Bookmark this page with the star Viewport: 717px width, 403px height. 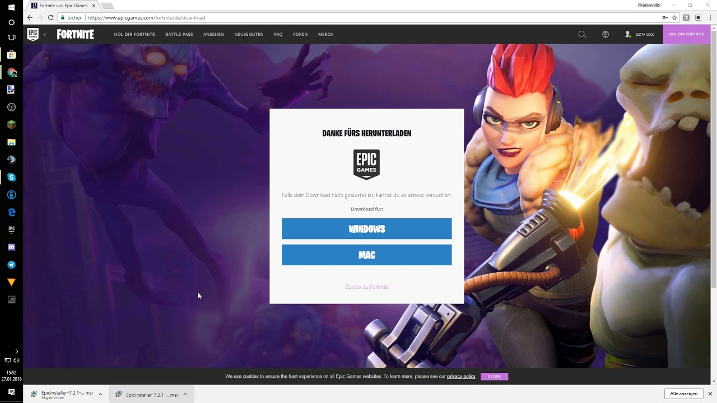click(x=675, y=17)
